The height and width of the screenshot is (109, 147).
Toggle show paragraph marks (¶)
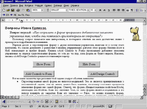[132, 10]
